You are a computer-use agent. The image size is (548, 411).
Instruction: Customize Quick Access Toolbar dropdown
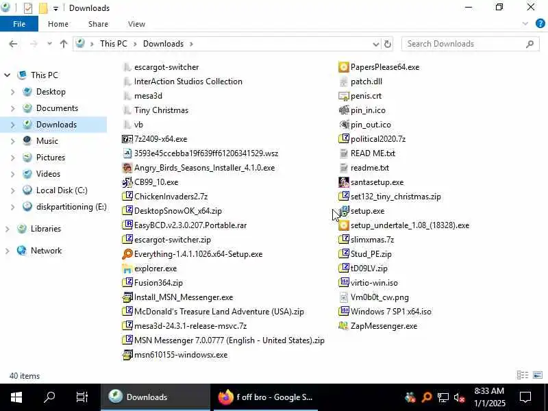tap(55, 8)
